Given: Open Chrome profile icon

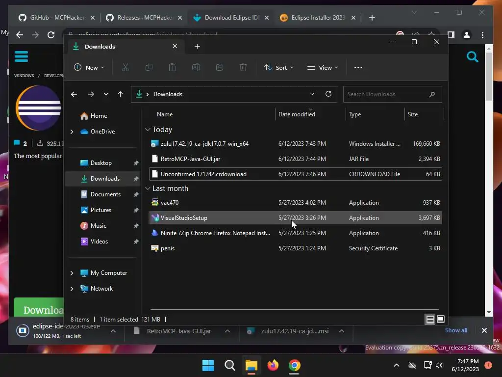Looking at the screenshot, I should [x=467, y=35].
